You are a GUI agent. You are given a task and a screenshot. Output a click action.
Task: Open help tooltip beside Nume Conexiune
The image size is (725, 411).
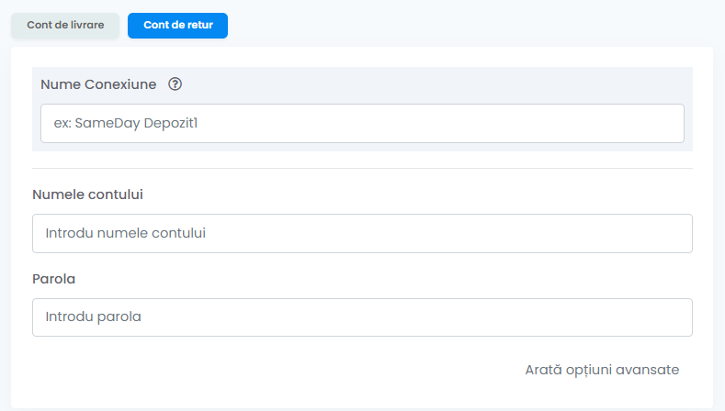point(175,84)
